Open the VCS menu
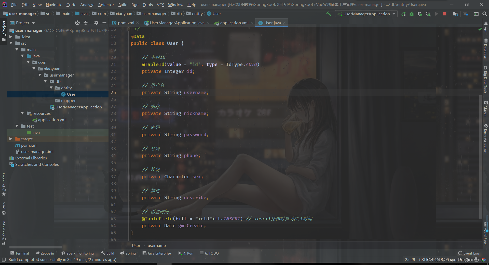Screen dimensions: 489x265 160,5
